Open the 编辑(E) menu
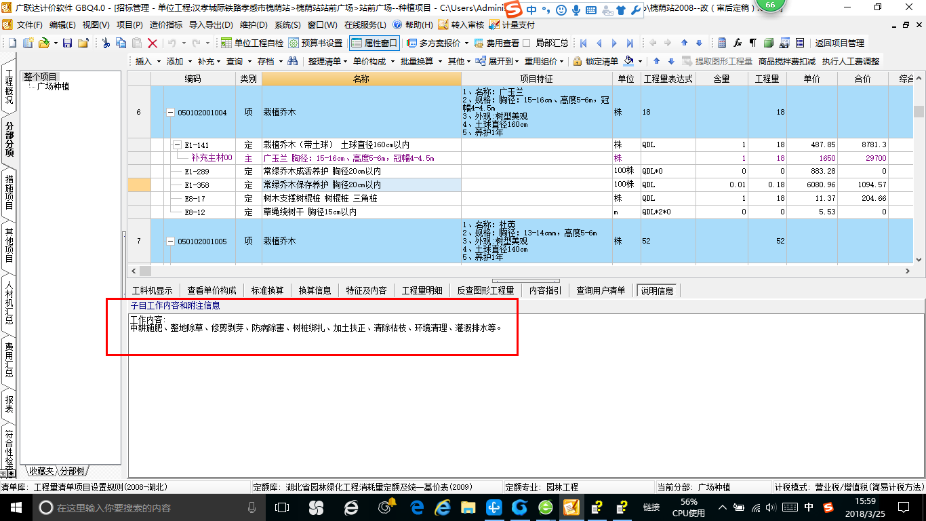The height and width of the screenshot is (521, 926). click(62, 25)
